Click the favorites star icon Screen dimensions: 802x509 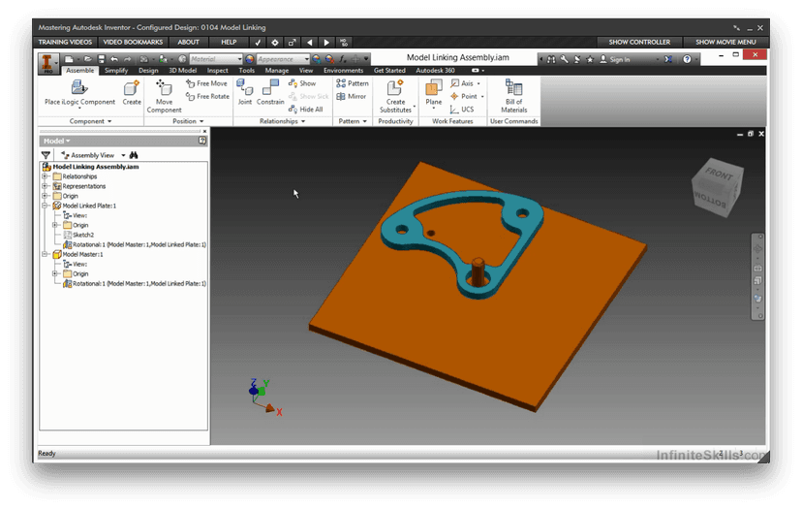click(590, 59)
